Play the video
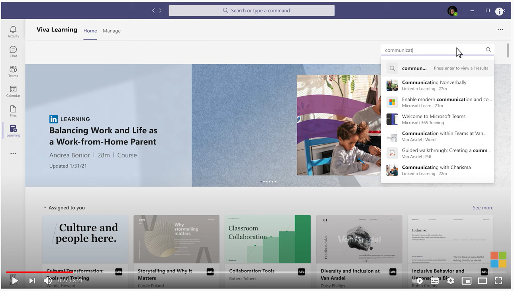Viewport: 514px width, 291px height. pos(15,281)
